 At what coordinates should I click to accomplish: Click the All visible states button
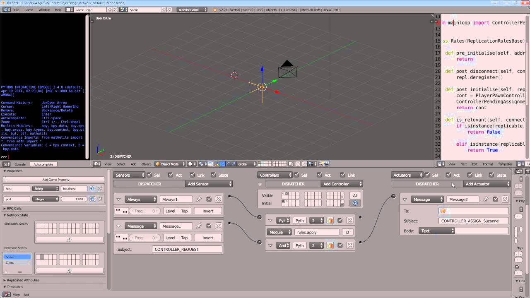pos(355,195)
